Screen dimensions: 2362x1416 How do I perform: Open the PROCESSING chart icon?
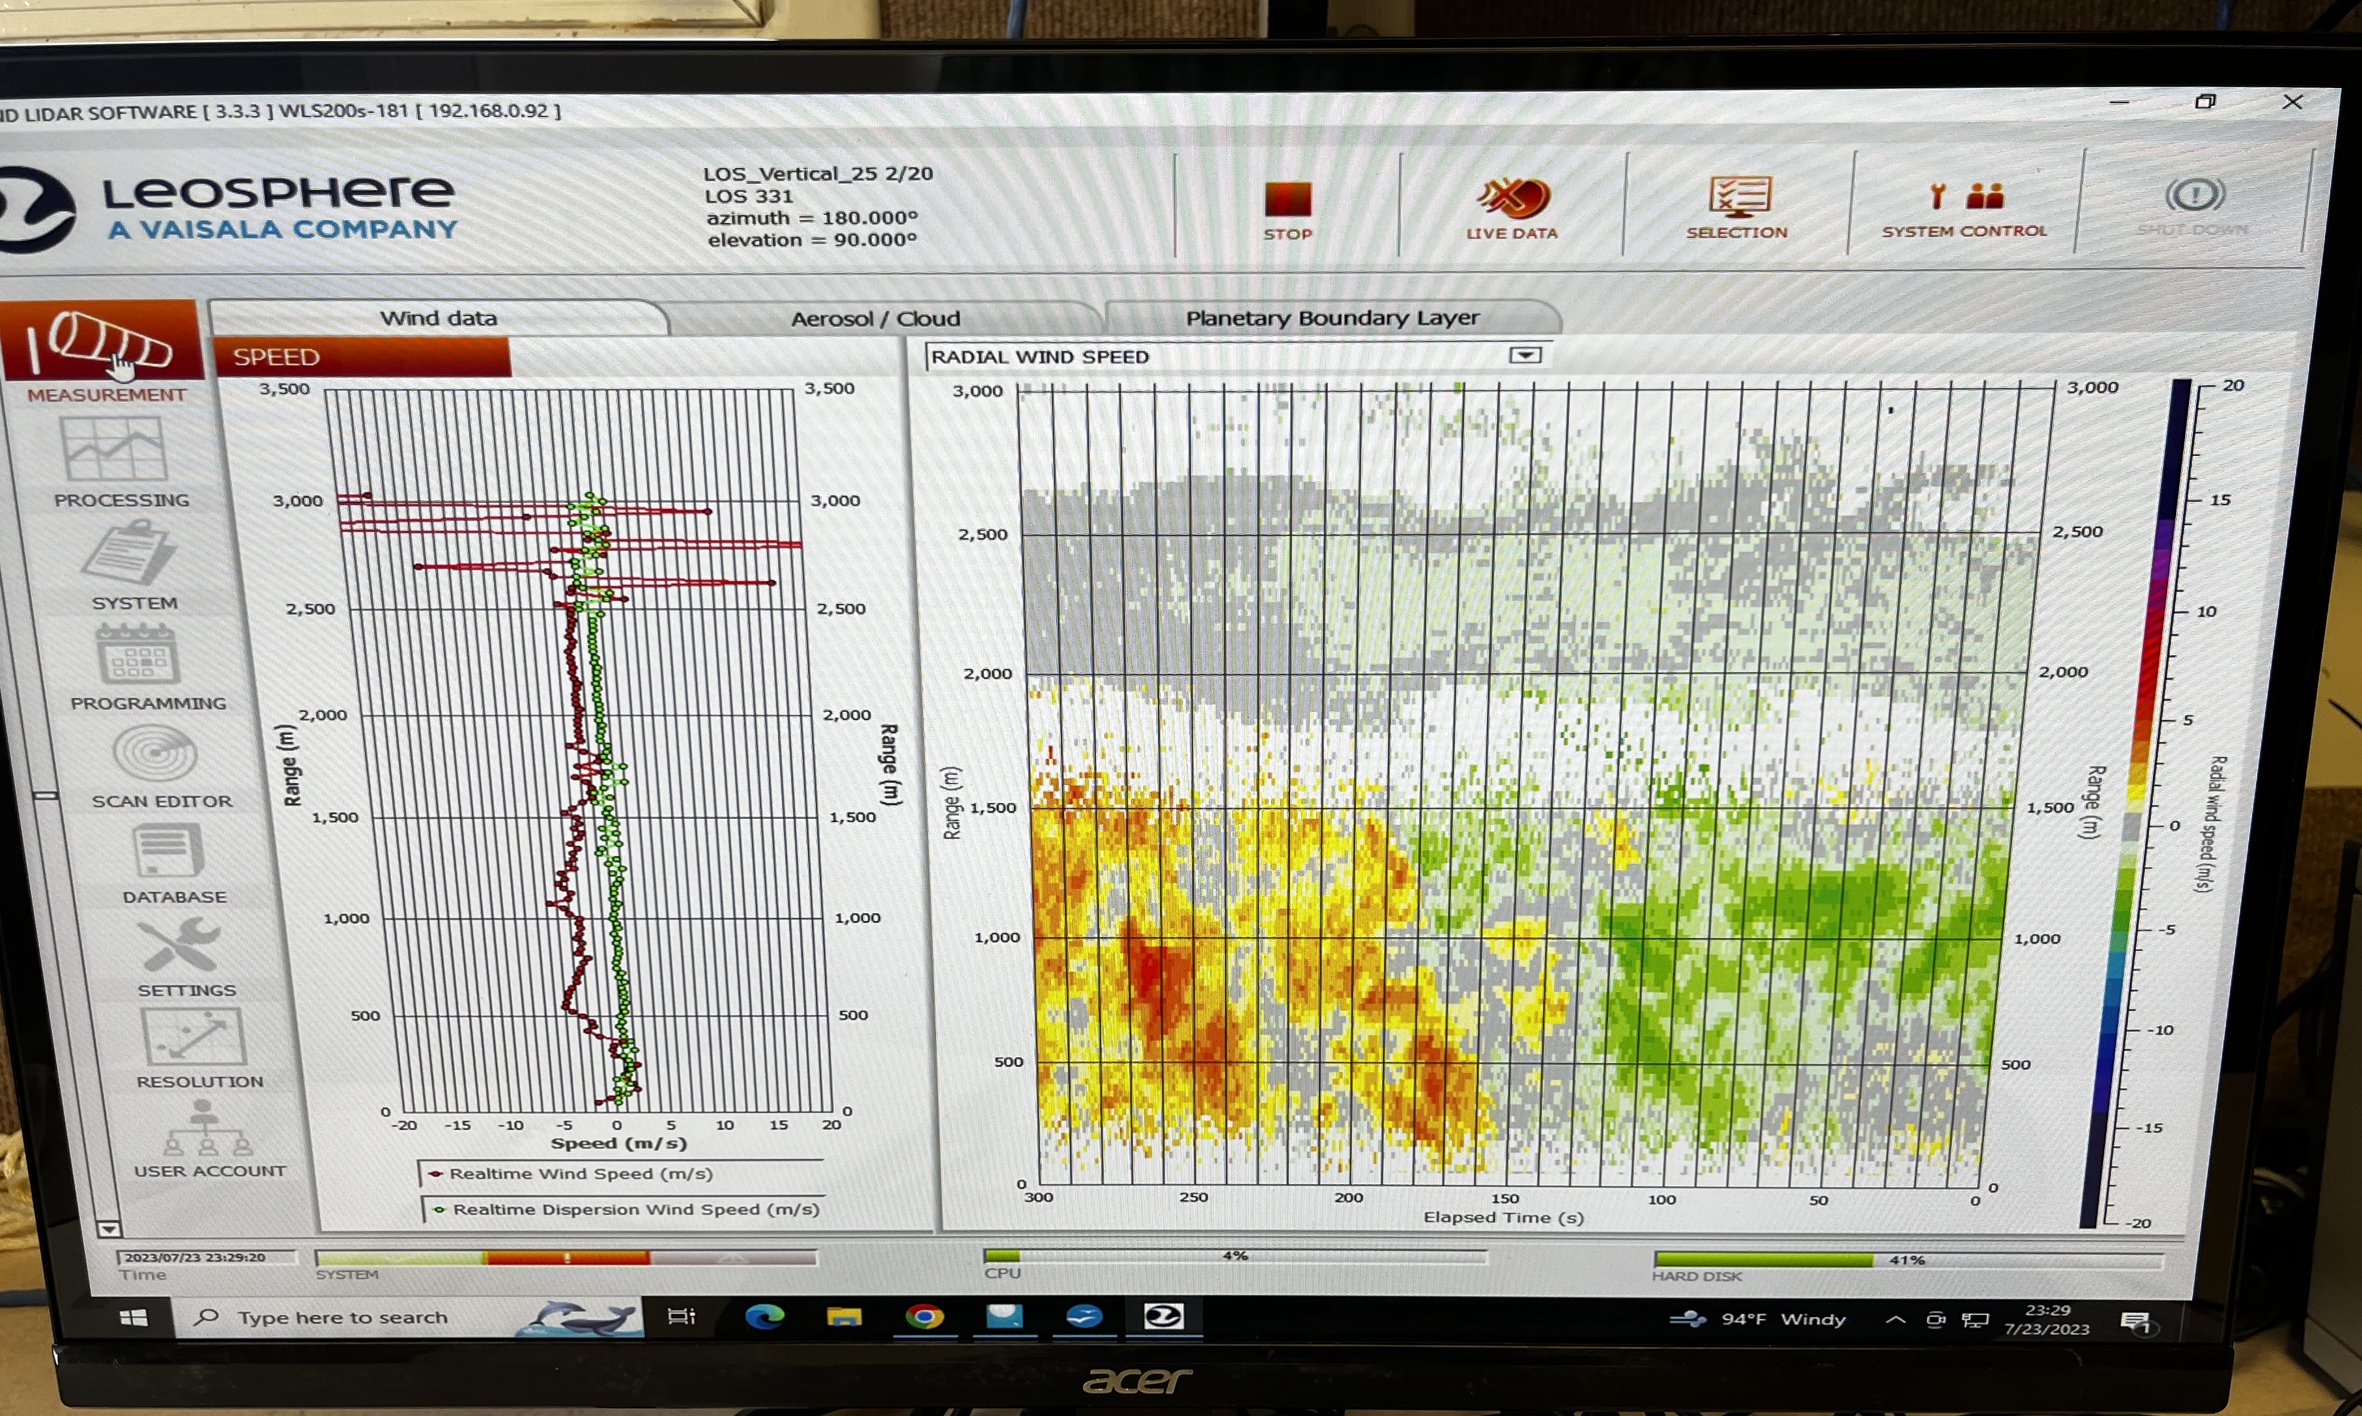coord(115,450)
